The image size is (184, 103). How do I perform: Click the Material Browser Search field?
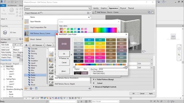tap(56, 8)
